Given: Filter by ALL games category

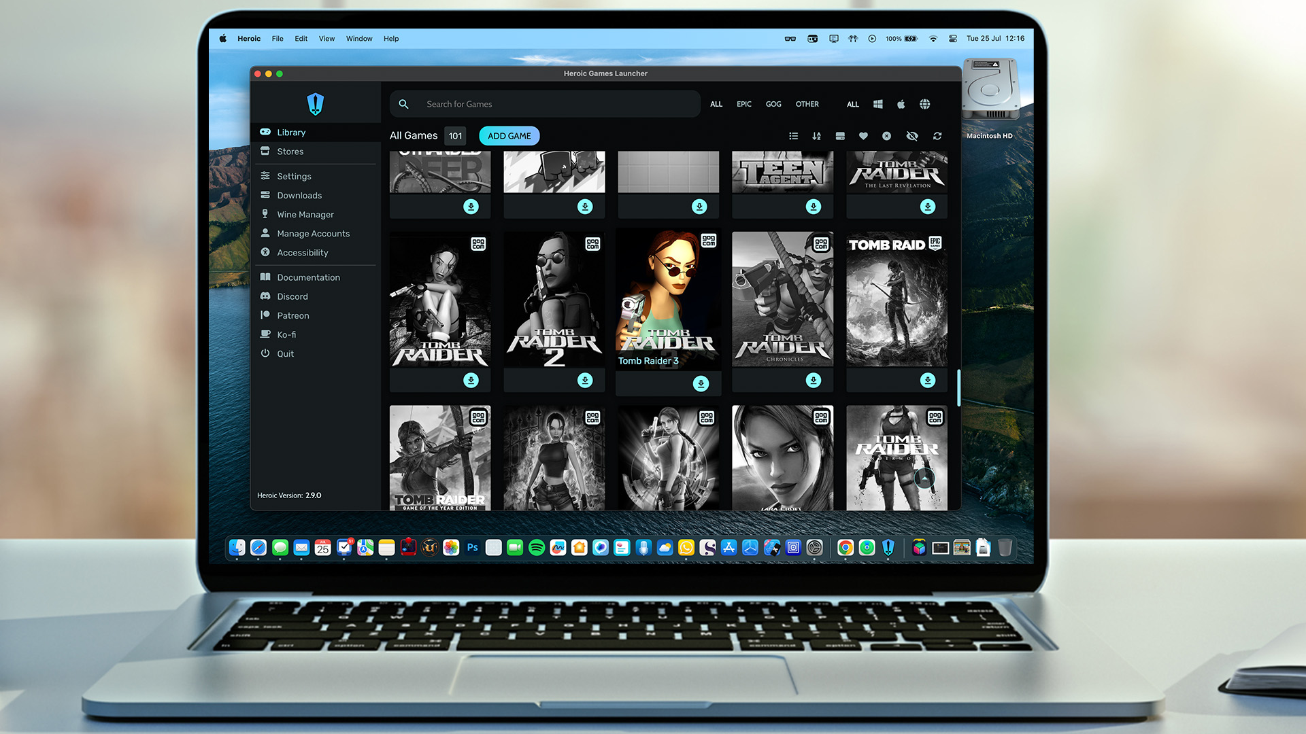Looking at the screenshot, I should pos(716,104).
